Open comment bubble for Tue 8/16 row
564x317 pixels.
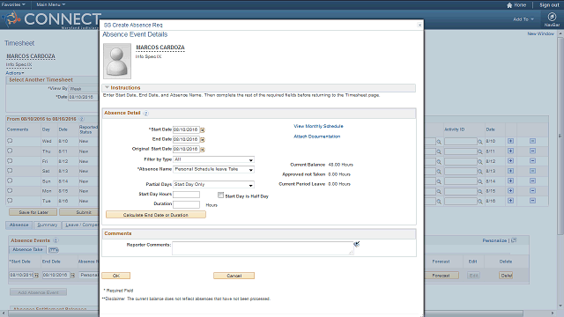coord(10,201)
